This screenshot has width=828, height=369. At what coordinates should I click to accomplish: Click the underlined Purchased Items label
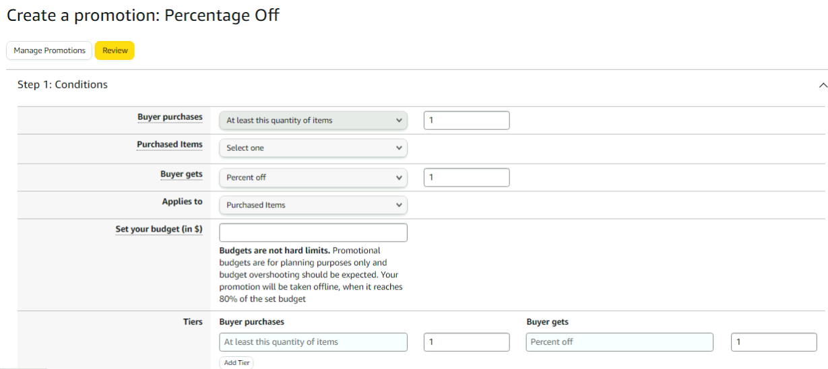(170, 145)
